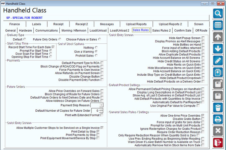
Task: Click the save-new disk with plus icon
Action: 218,84
